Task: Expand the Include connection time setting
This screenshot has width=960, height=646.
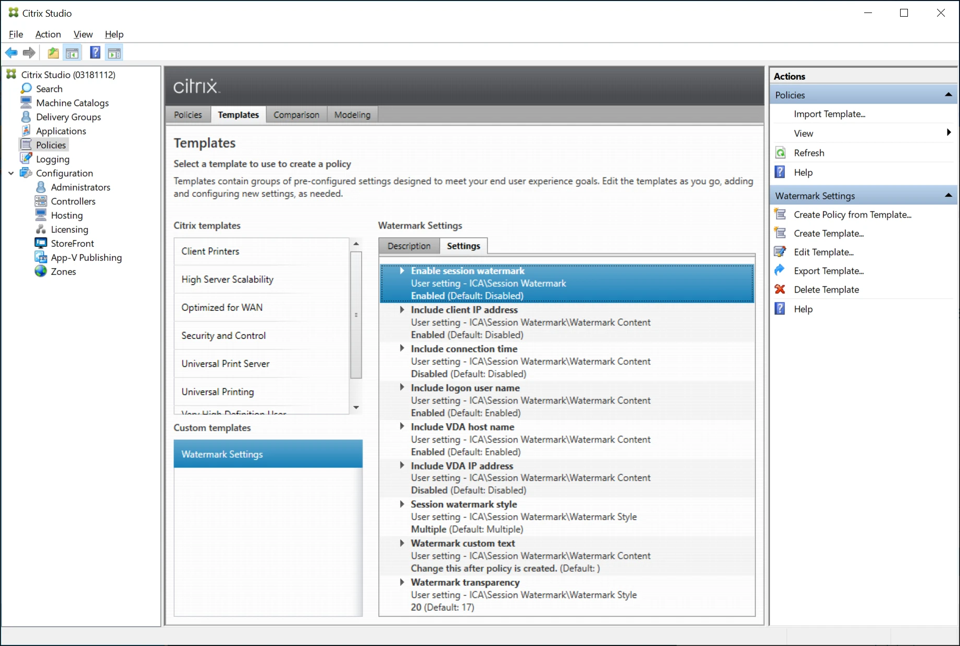Action: pyautogui.click(x=402, y=349)
